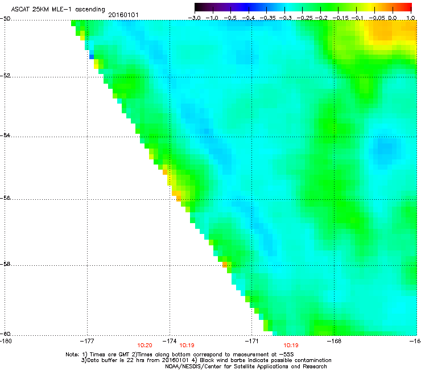Click the -180 longitude axis label
Image resolution: width=421 pixels, height=370 pixels.
6,341
